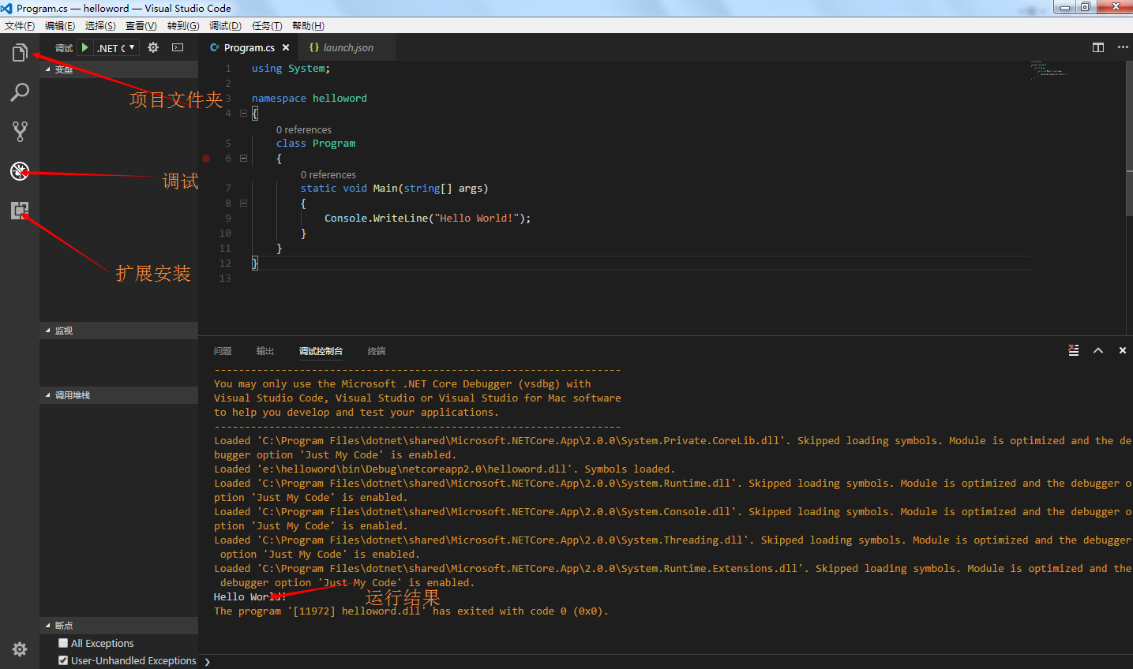This screenshot has width=1133, height=669.
Task: Place cursor on Console.WriteLine line
Action: (427, 219)
